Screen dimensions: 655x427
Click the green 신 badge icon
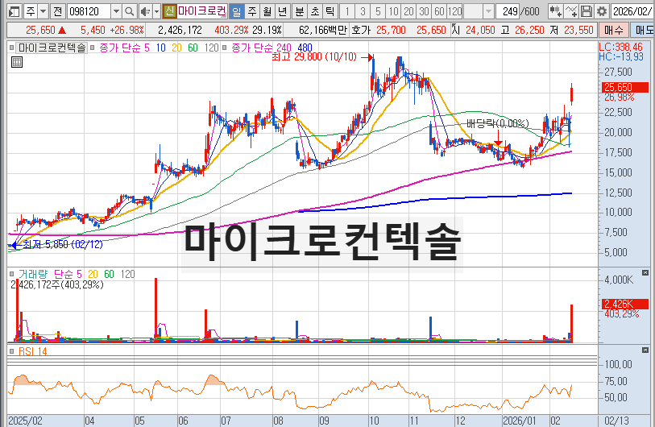pyautogui.click(x=169, y=11)
